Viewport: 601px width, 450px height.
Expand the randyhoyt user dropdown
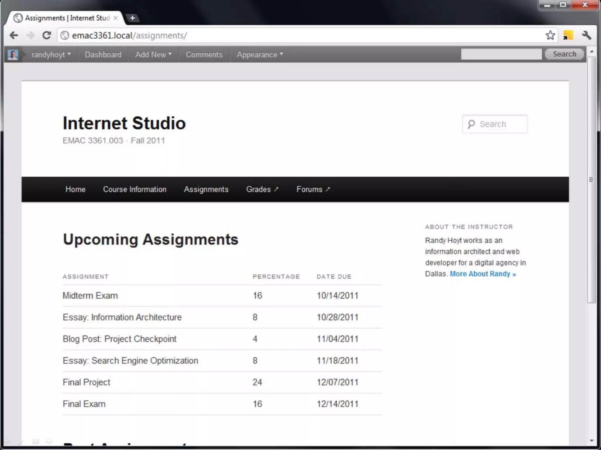51,54
